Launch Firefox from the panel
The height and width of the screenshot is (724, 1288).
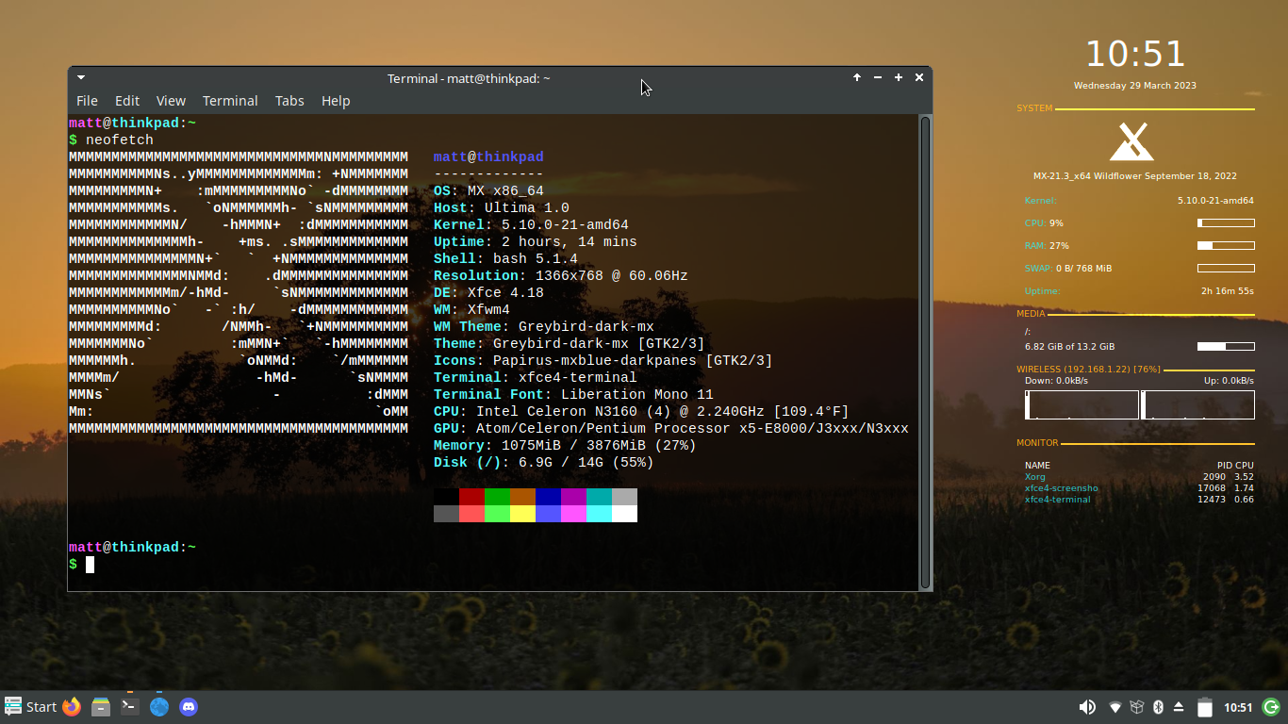point(72,707)
